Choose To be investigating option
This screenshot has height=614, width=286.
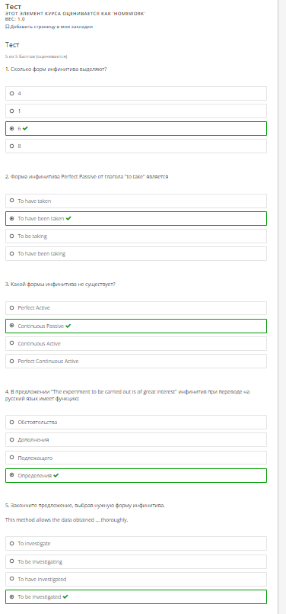pyautogui.click(x=136, y=561)
